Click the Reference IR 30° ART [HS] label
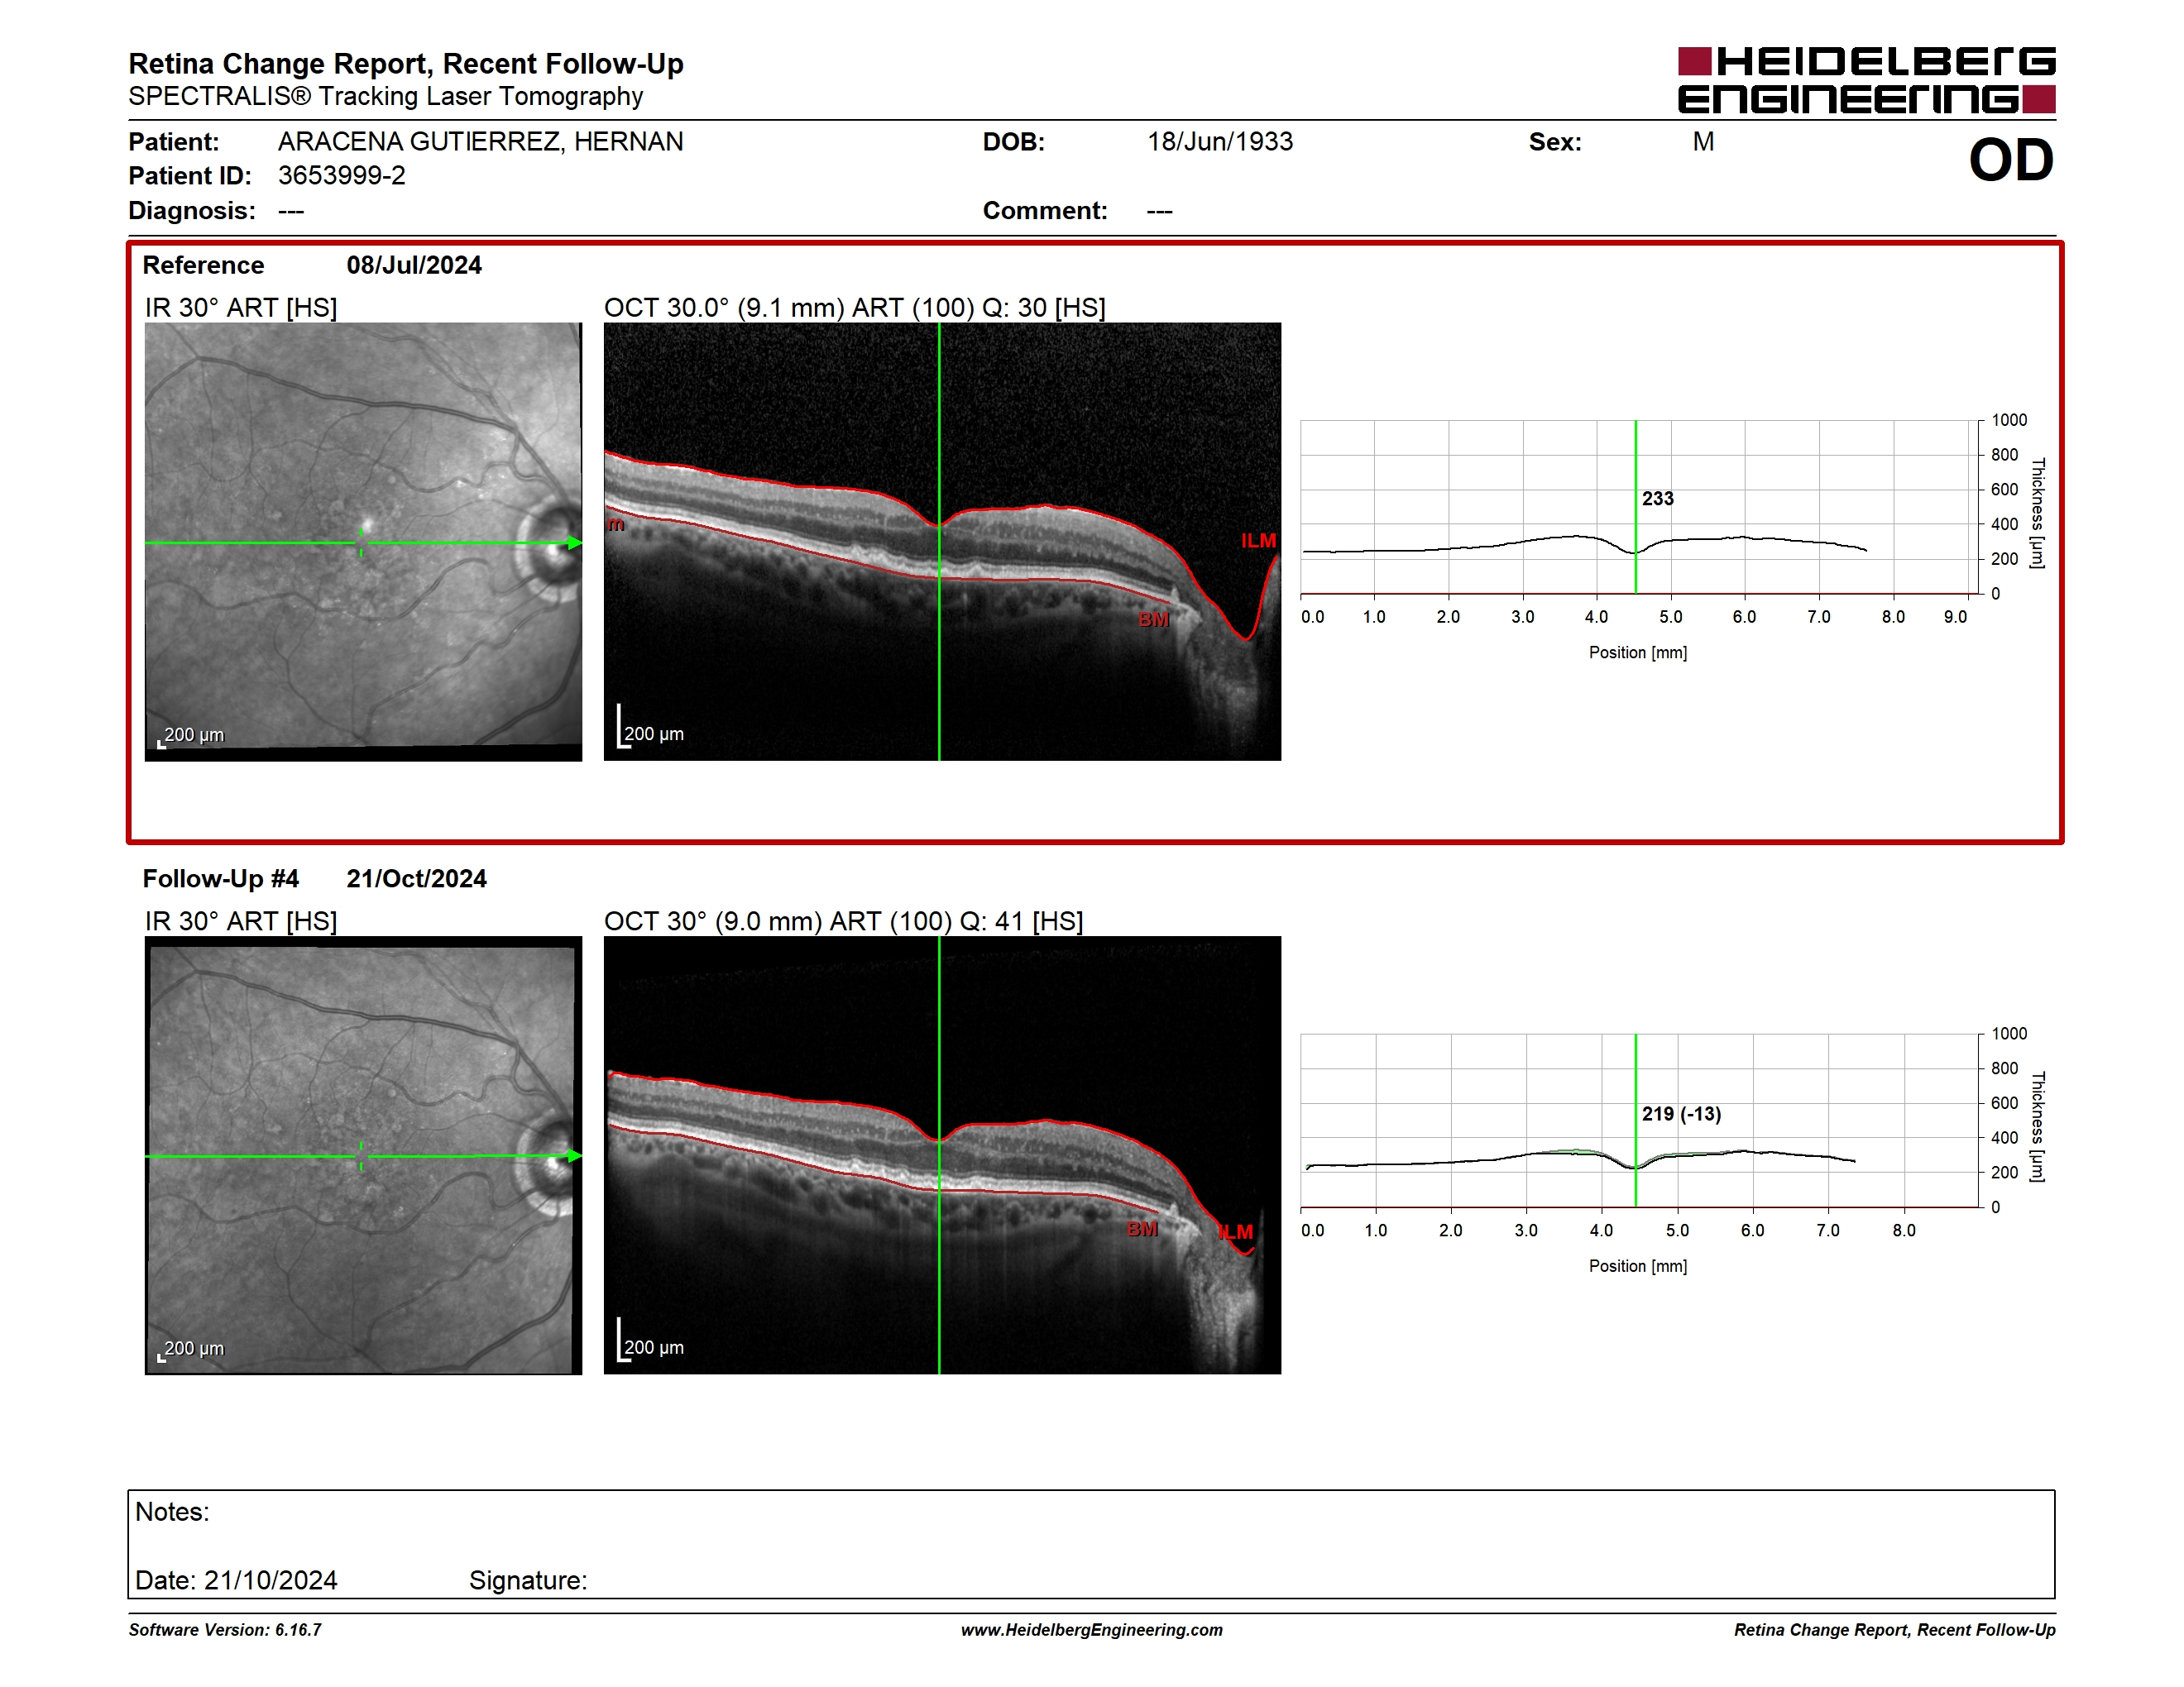 click(x=241, y=308)
